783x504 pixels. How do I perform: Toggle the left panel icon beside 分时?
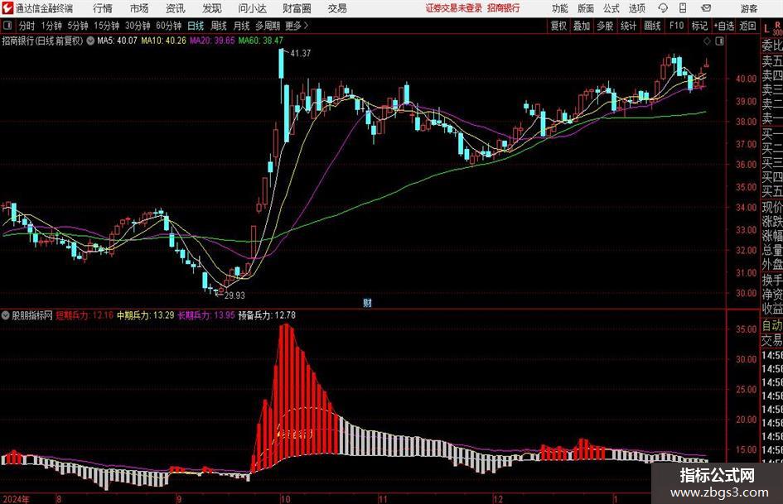(7, 26)
